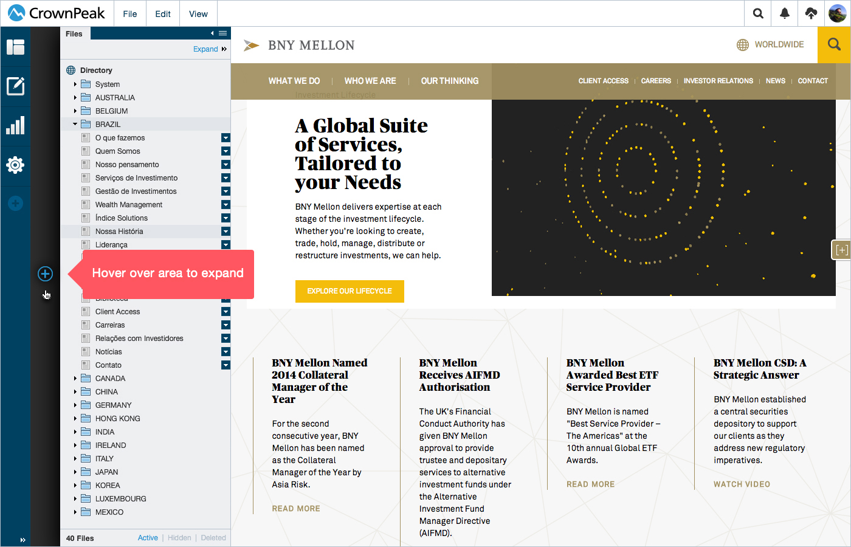Screen dimensions: 851x547
Task: Click Expand link in Files panel
Action: [x=205, y=49]
